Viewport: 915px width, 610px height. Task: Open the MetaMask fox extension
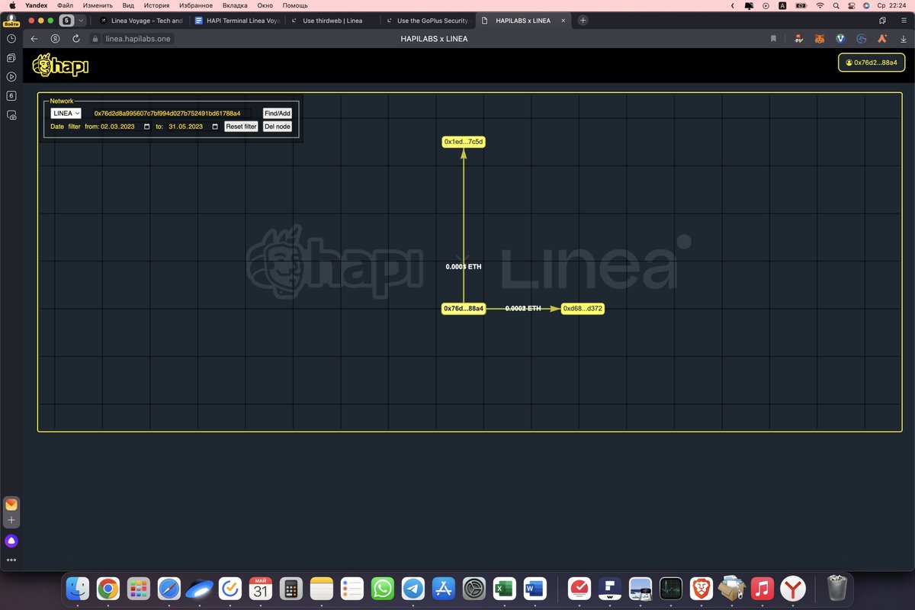coord(820,38)
